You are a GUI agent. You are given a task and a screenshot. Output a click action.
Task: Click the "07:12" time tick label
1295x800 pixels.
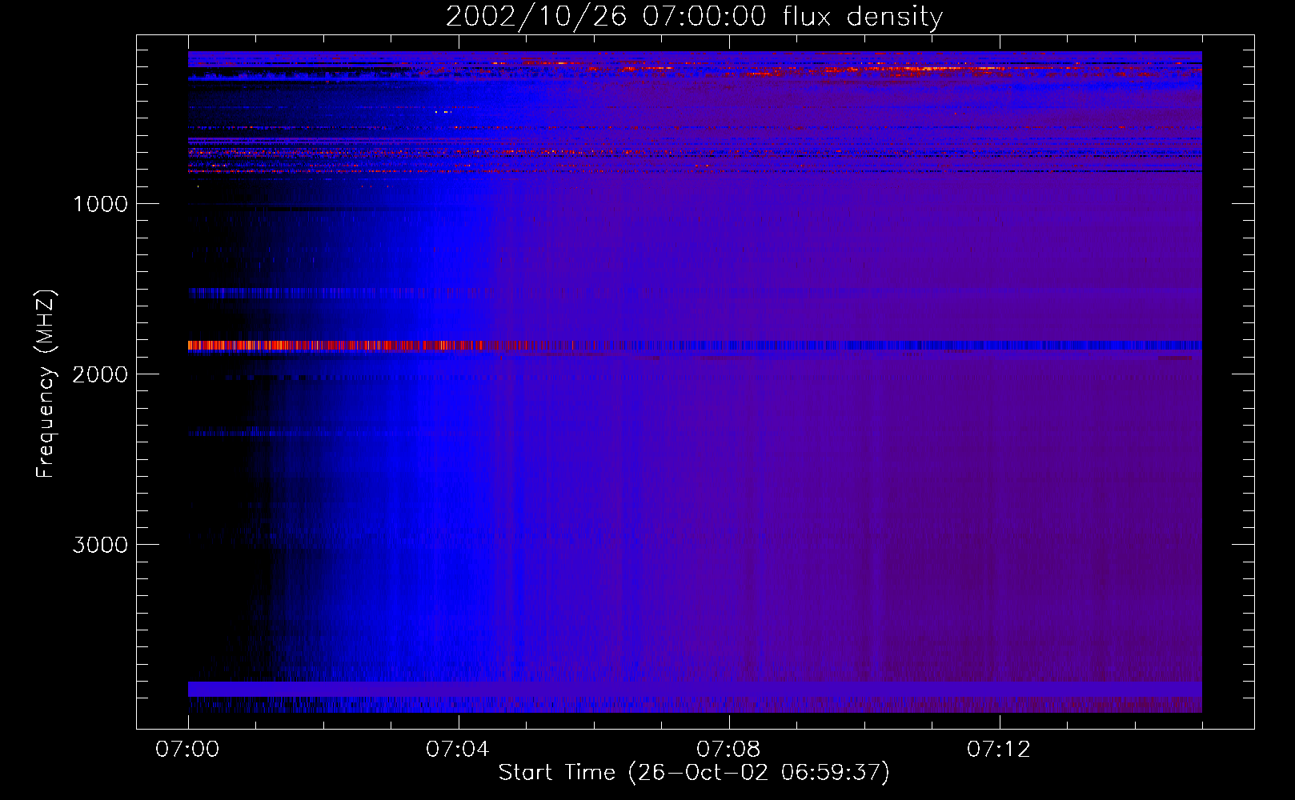(x=999, y=749)
